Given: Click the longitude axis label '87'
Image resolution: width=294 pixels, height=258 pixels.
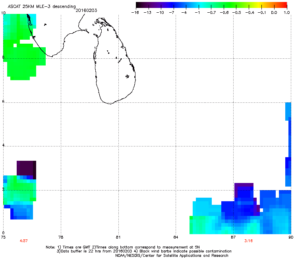Looking at the screenshot, I should point(233,237).
